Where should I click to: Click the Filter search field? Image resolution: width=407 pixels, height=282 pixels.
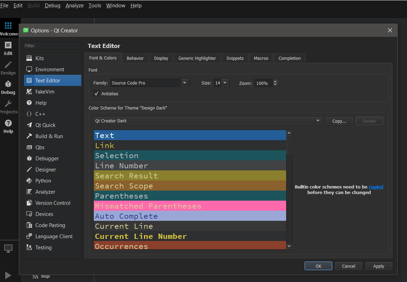tap(52, 46)
